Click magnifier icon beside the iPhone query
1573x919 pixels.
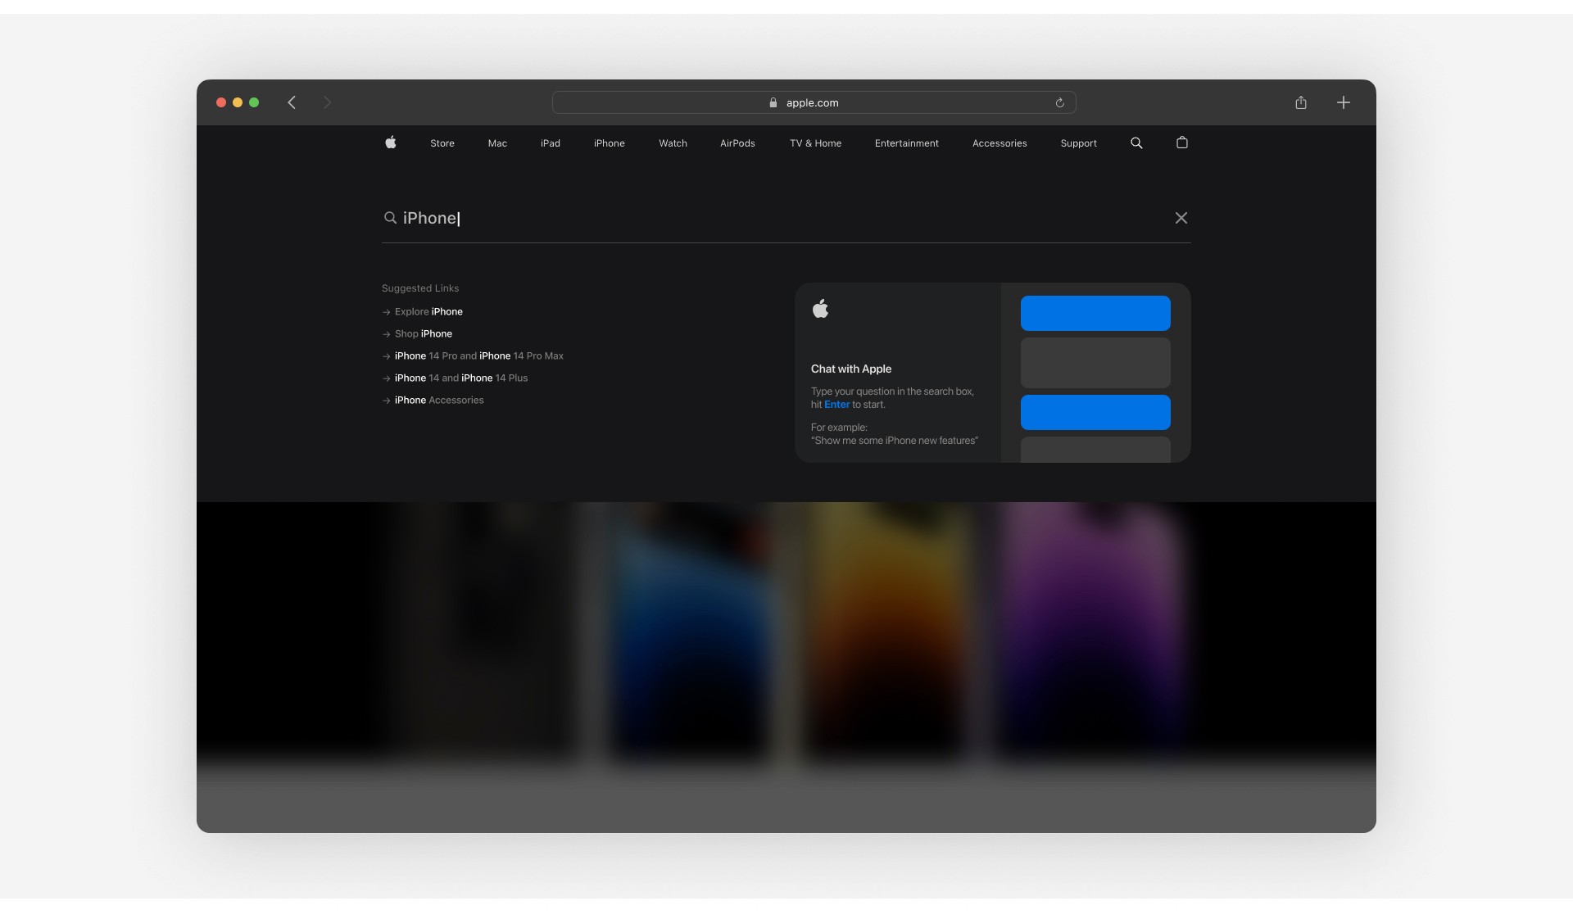pyautogui.click(x=390, y=218)
